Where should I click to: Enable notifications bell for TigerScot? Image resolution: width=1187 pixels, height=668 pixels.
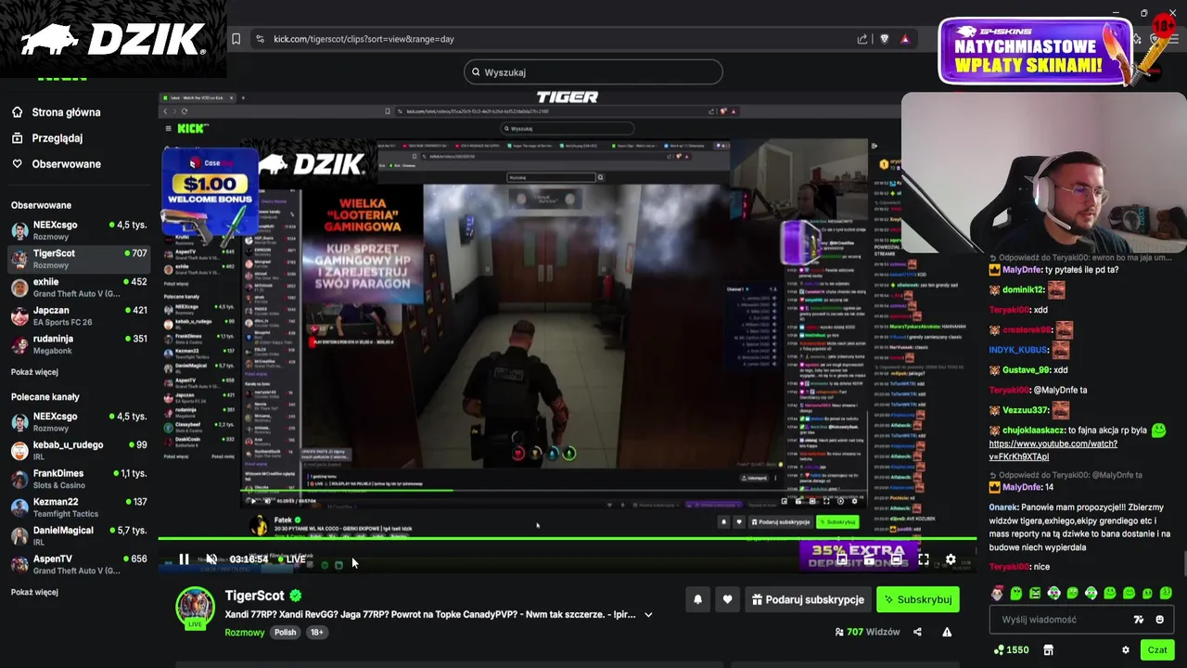click(698, 599)
